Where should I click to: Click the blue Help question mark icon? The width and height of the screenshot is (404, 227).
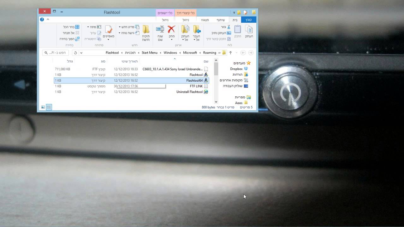pyautogui.click(x=42, y=20)
